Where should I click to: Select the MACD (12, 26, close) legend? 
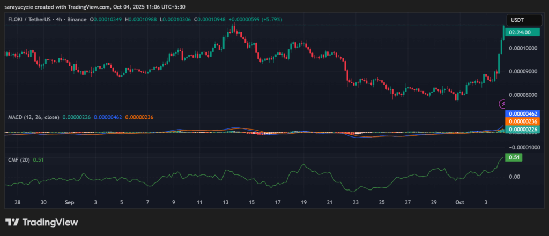coord(33,117)
